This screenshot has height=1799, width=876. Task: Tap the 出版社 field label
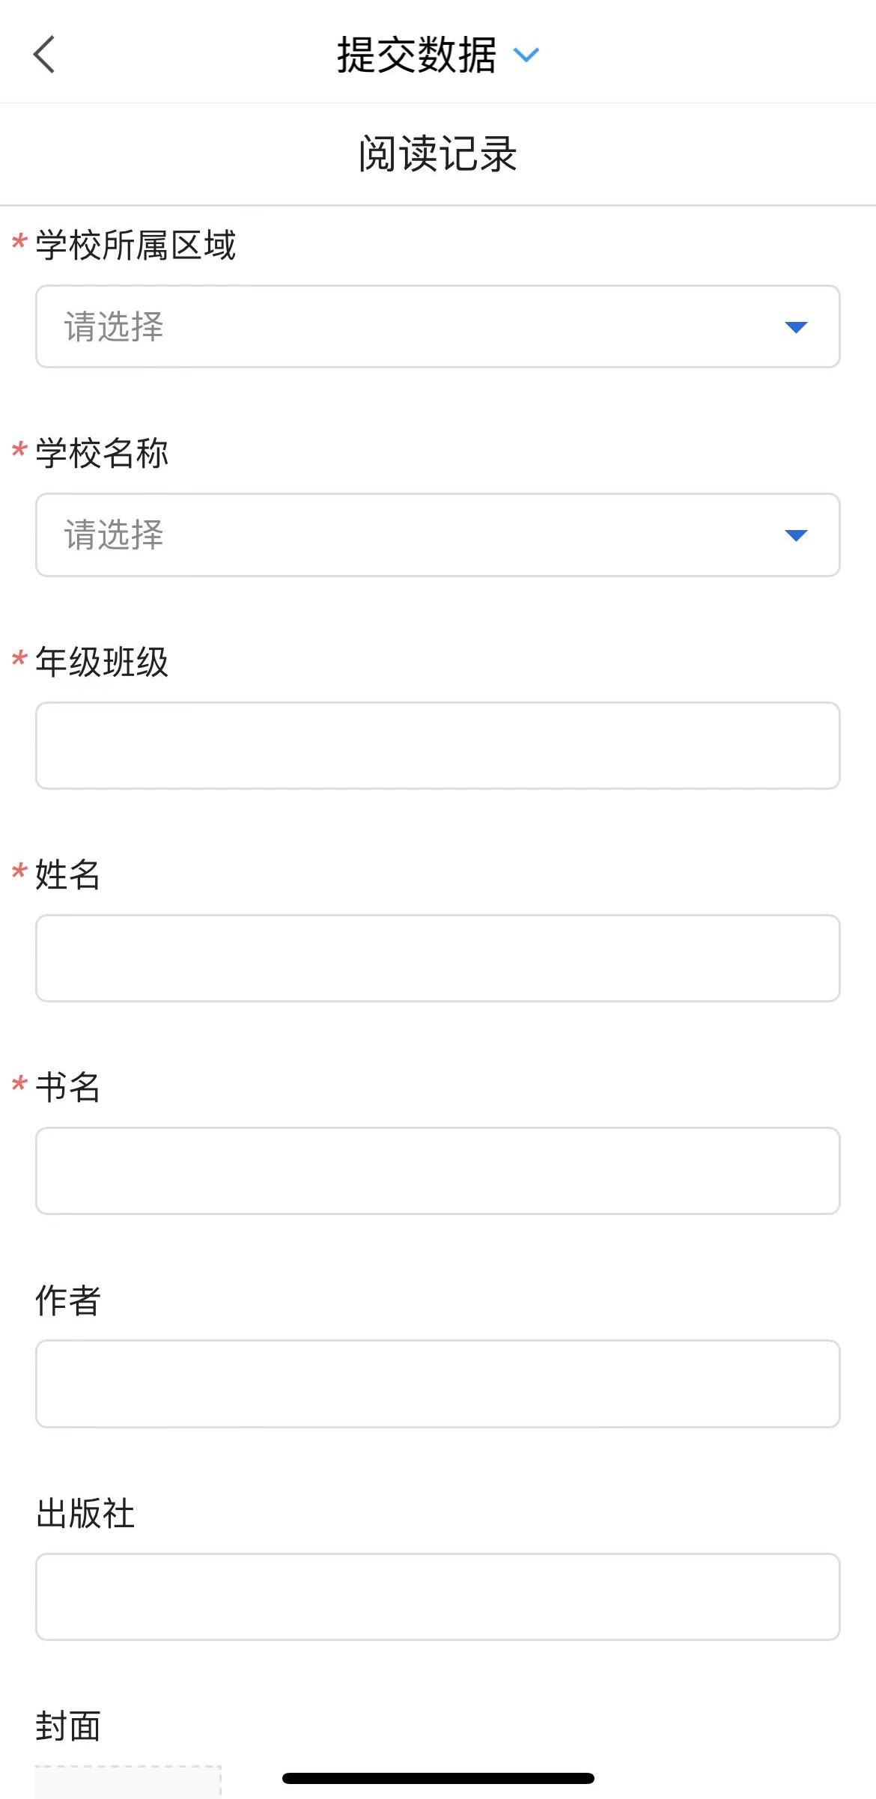[85, 1514]
